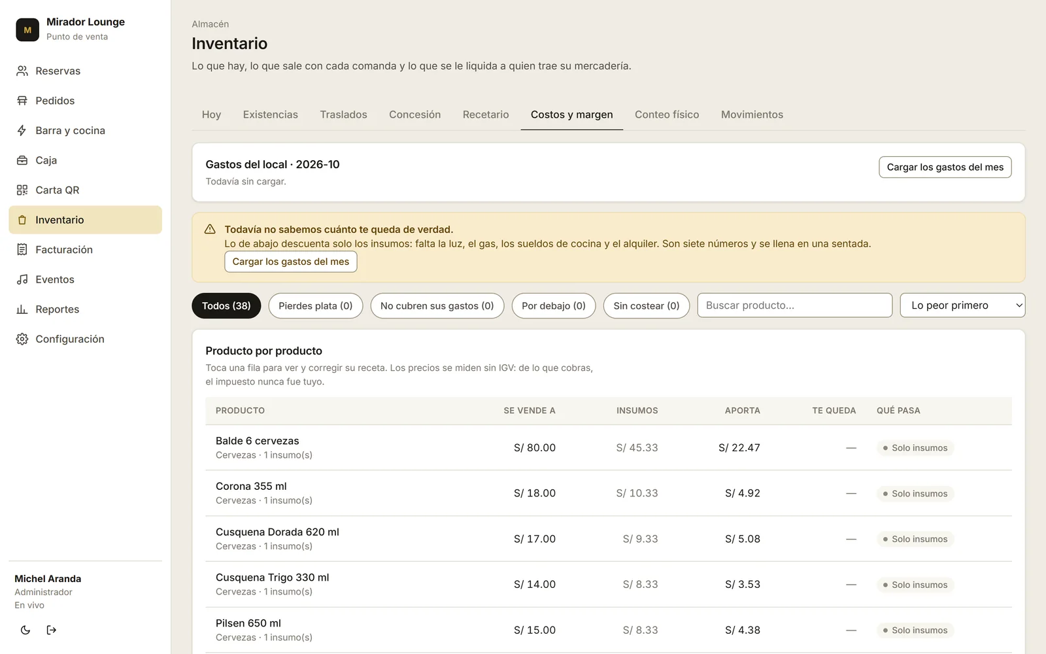Image resolution: width=1046 pixels, height=654 pixels.
Task: Select the Pierdes plata (0) filter
Action: [x=316, y=305]
